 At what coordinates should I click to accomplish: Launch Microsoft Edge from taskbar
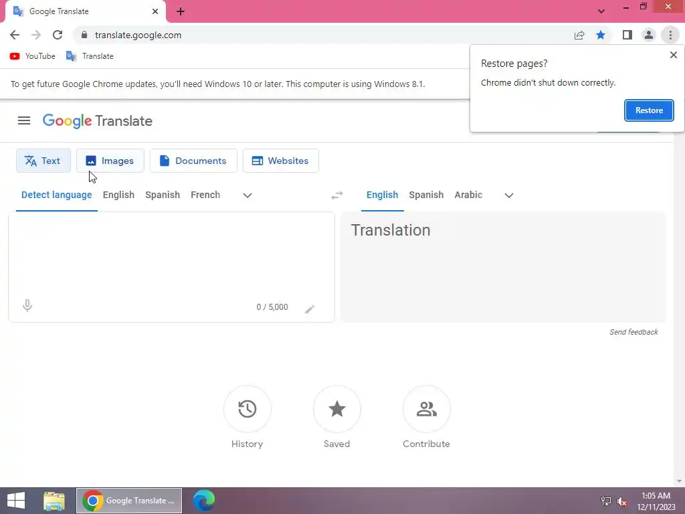click(204, 501)
